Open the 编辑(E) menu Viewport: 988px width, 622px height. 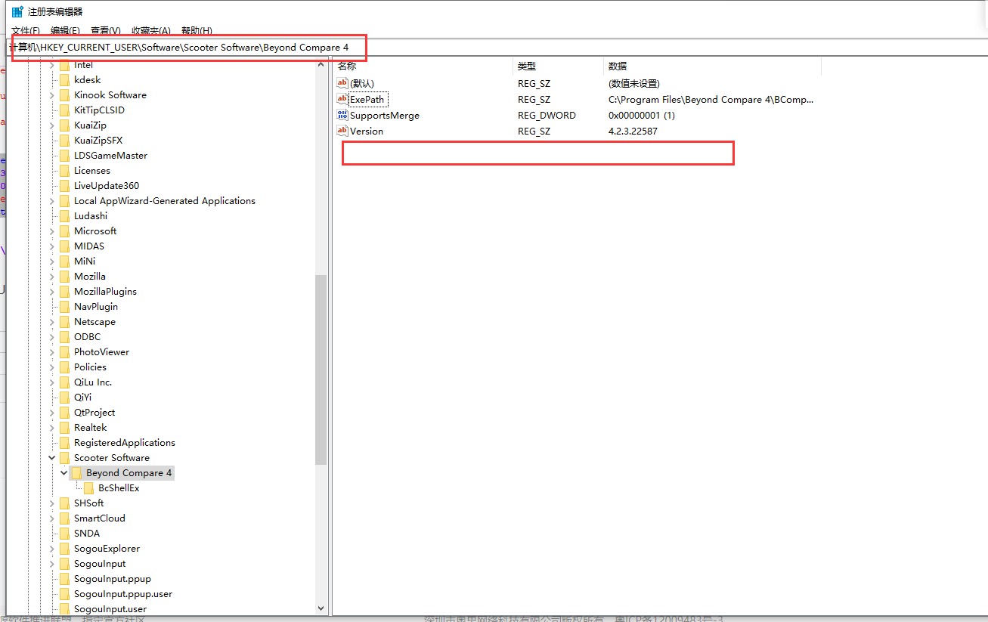coord(65,31)
